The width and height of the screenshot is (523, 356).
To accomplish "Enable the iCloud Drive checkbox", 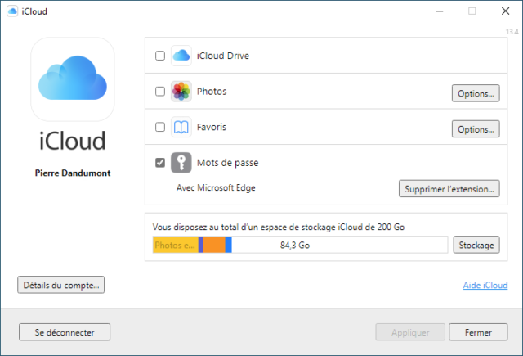I will 160,56.
